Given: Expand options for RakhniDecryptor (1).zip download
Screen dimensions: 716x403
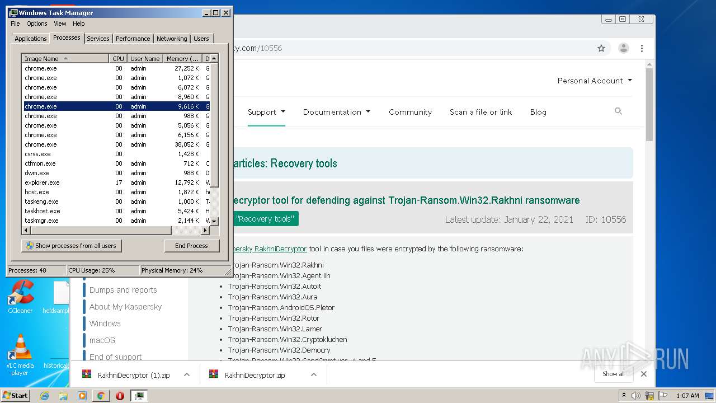Looking at the screenshot, I should pyautogui.click(x=187, y=374).
